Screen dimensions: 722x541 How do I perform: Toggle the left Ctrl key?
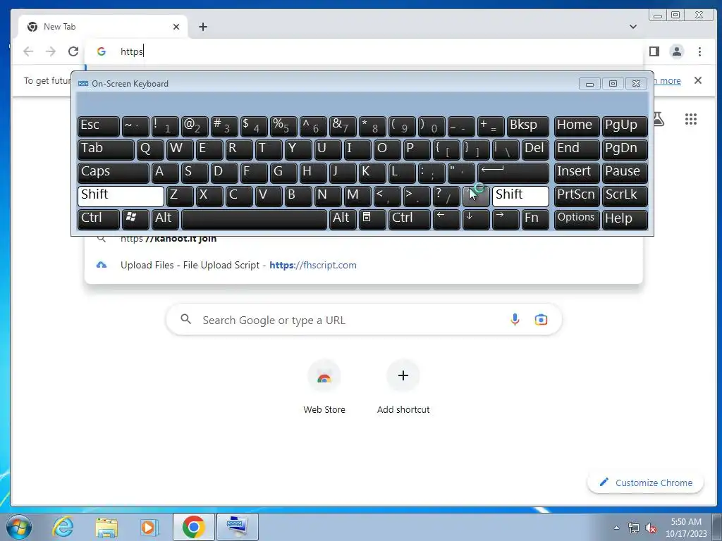tap(99, 219)
